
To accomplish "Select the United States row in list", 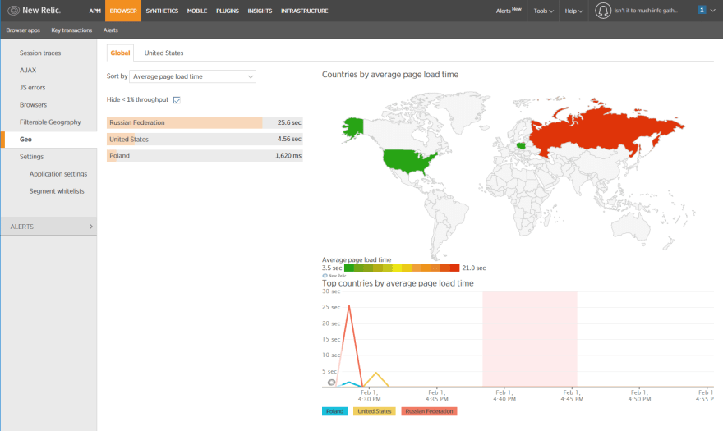I will coord(205,140).
